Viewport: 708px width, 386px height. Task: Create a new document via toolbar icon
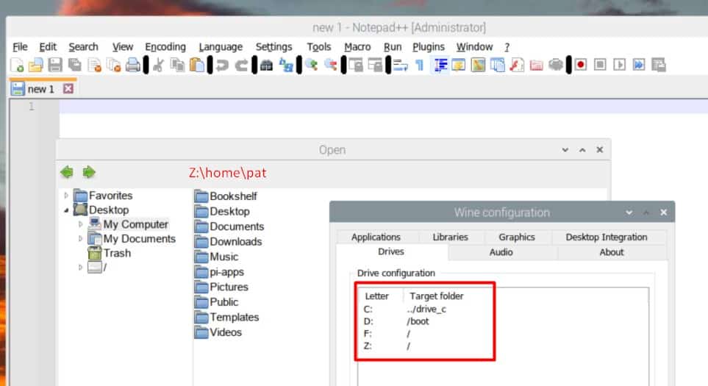click(x=17, y=65)
